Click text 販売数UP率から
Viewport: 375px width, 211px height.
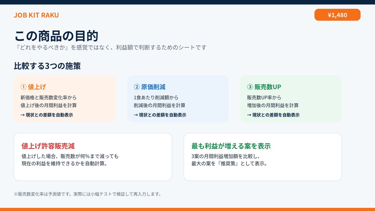tap(264, 97)
